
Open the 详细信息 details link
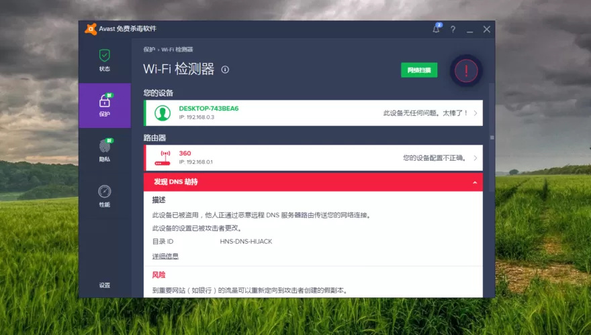click(x=165, y=256)
